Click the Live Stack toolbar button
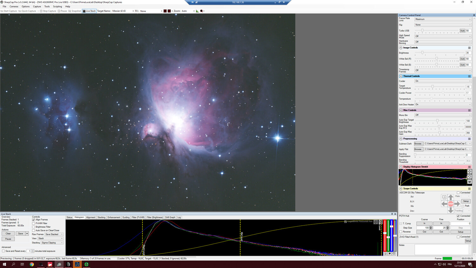476x268 pixels. pyautogui.click(x=89, y=11)
